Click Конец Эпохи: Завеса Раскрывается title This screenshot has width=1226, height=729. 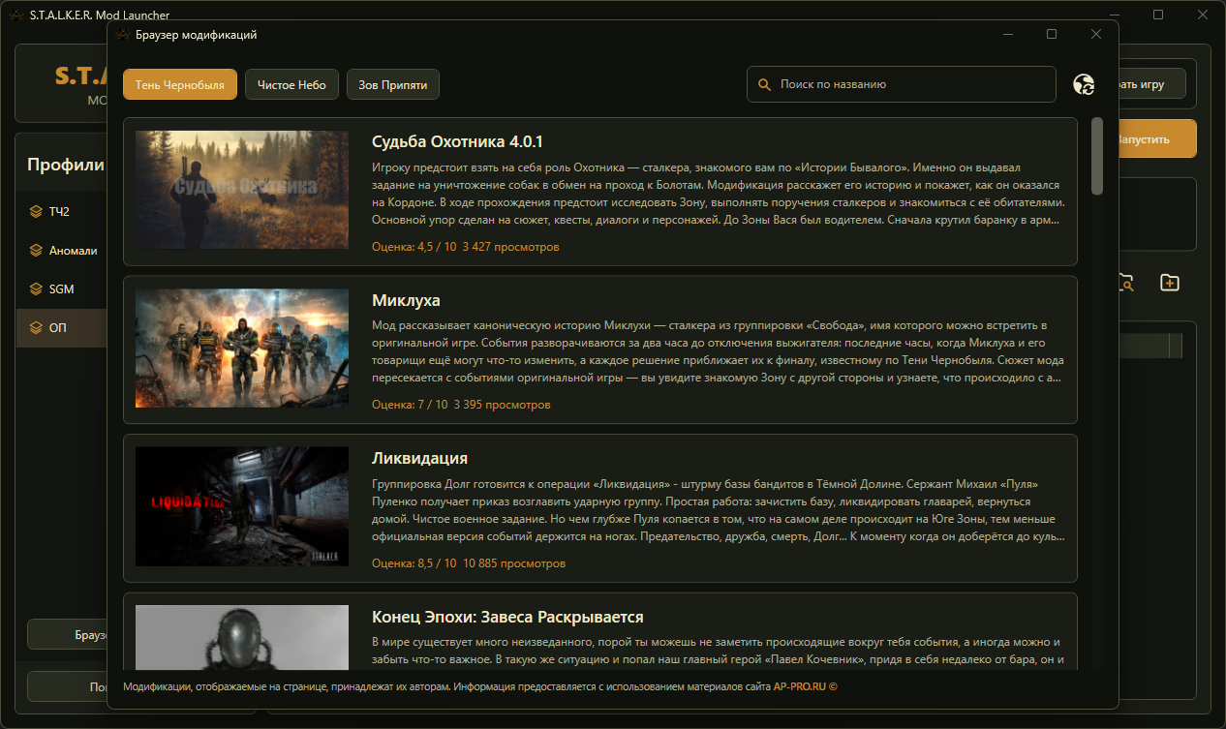tap(507, 617)
